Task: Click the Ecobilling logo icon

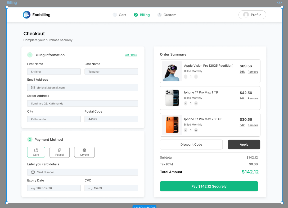Action: (x=26, y=15)
